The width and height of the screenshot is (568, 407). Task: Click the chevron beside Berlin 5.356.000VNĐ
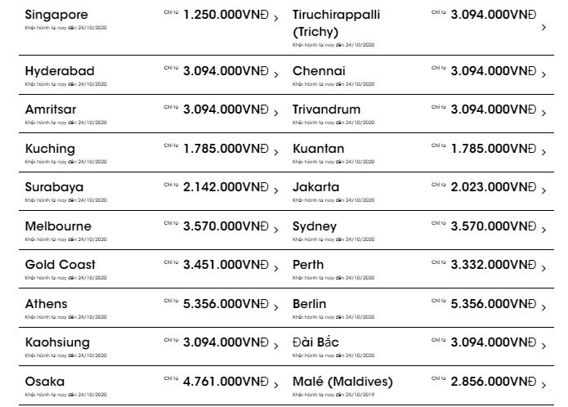[x=543, y=307]
